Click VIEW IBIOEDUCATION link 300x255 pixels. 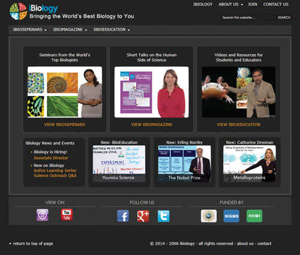pyautogui.click(x=239, y=125)
